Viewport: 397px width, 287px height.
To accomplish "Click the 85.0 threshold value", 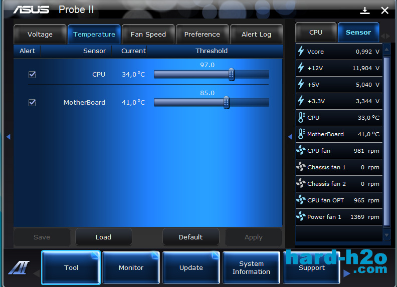I will click(x=207, y=93).
